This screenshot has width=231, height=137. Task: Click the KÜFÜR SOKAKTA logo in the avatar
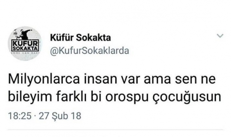[x=25, y=46]
